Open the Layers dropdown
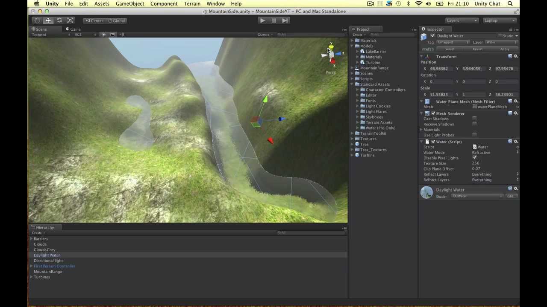 click(462, 20)
